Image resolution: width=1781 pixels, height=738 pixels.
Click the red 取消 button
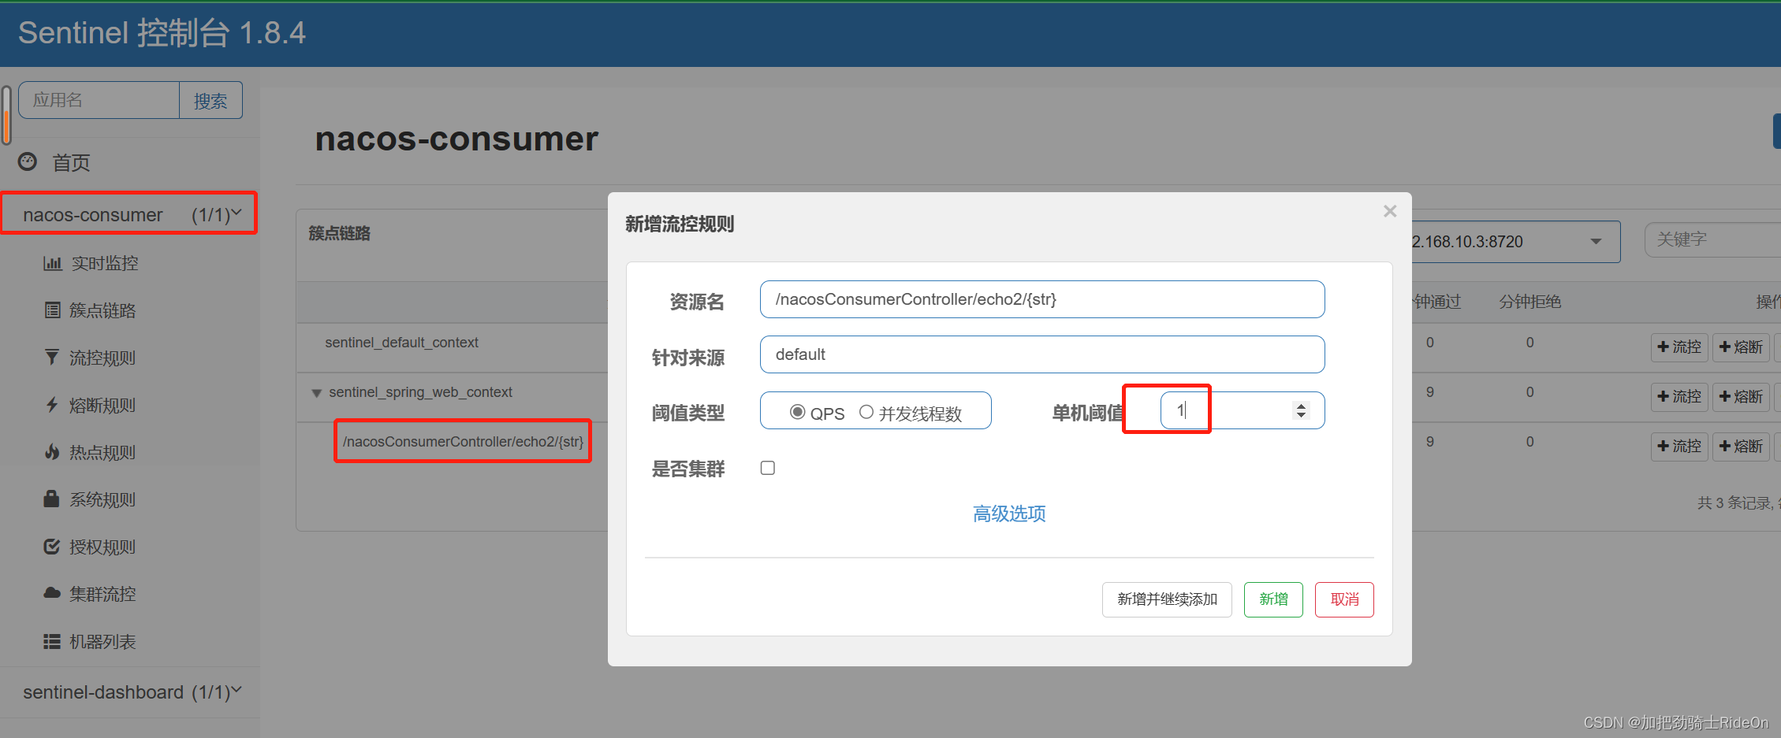1344,599
